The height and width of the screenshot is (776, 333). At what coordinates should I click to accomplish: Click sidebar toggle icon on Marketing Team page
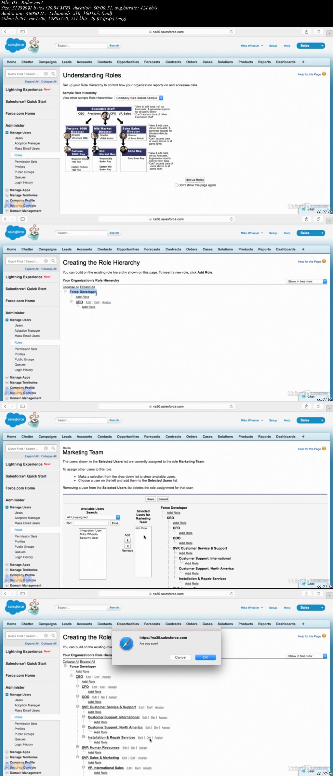click(x=22, y=406)
